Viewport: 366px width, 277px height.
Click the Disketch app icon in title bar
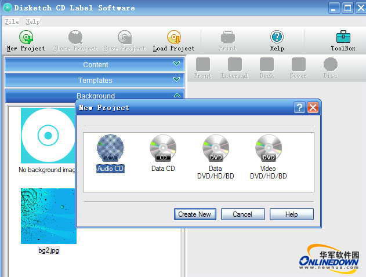pyautogui.click(x=7, y=8)
